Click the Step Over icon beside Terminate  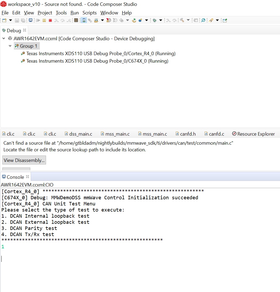point(63,20)
